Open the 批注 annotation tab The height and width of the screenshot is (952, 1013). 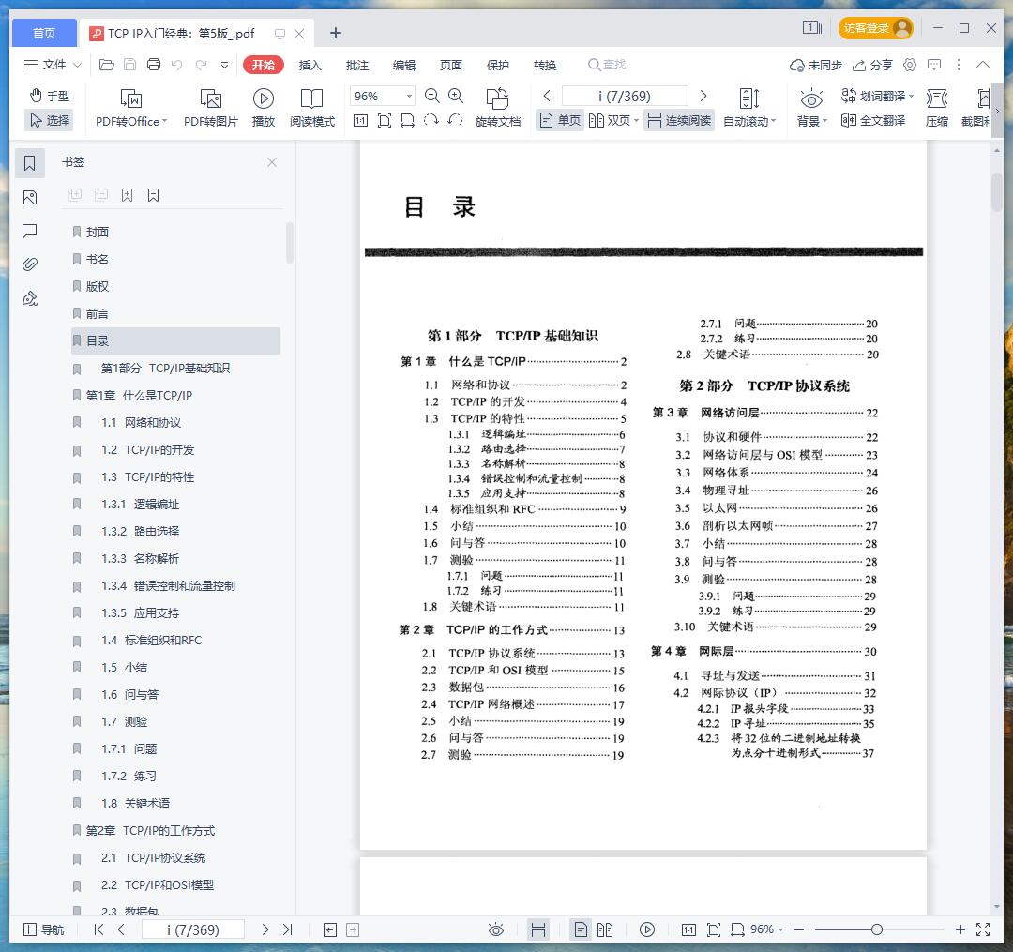pyautogui.click(x=357, y=66)
